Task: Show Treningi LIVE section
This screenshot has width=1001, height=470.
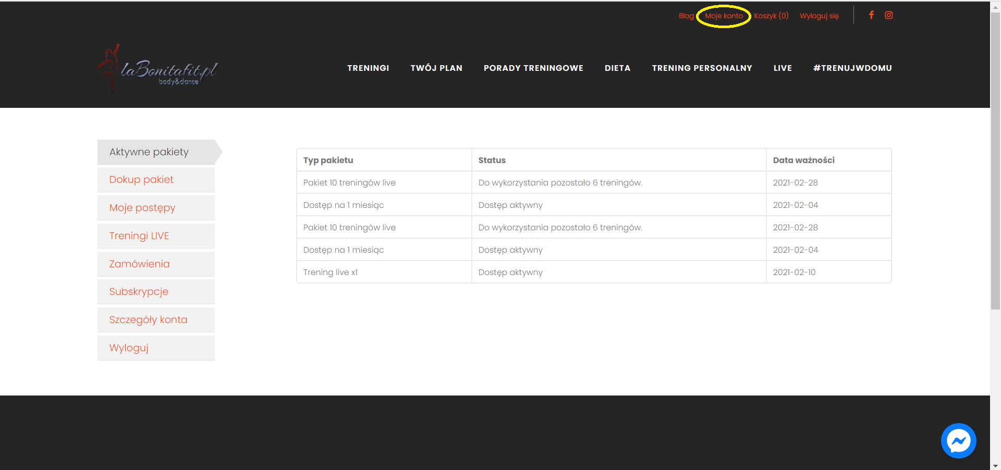Action: 139,236
